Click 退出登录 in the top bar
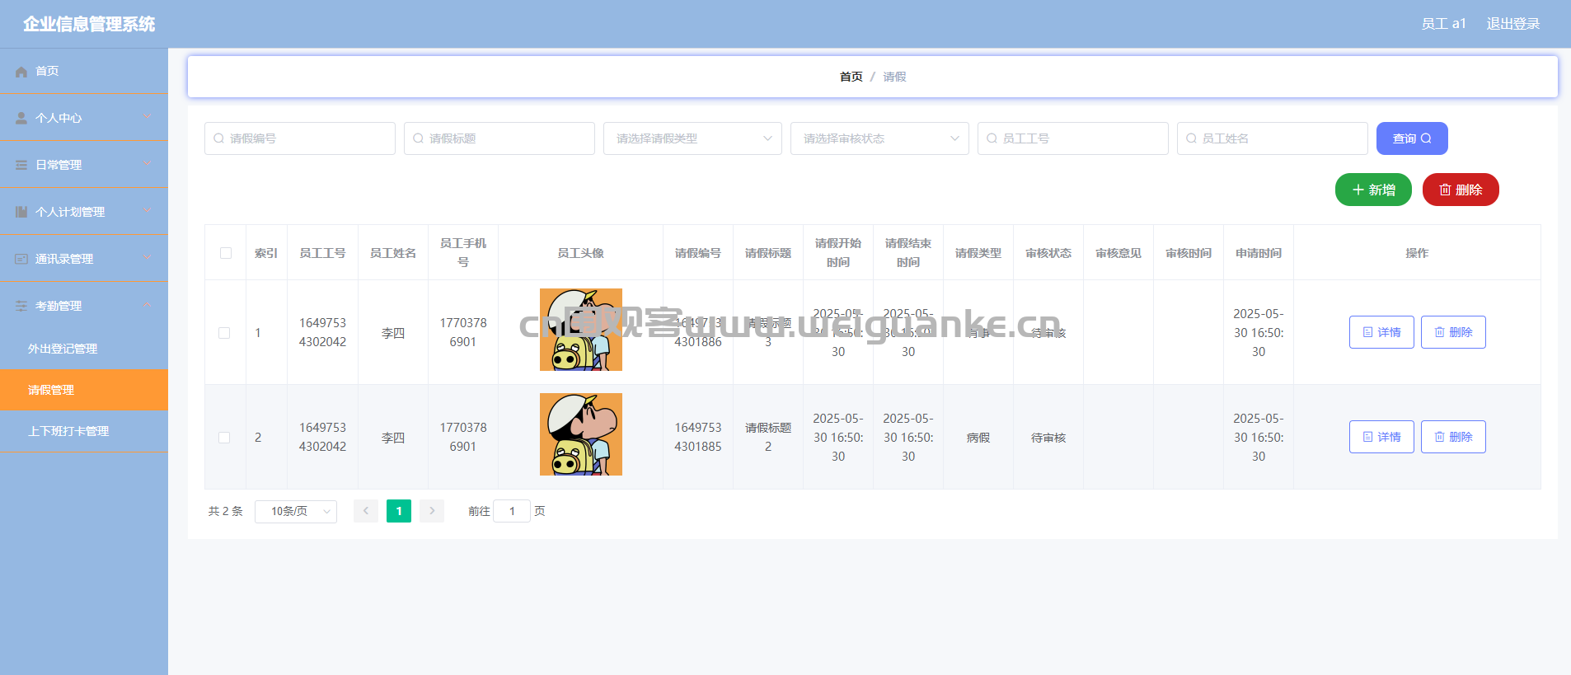The image size is (1571, 675). 1513,24
